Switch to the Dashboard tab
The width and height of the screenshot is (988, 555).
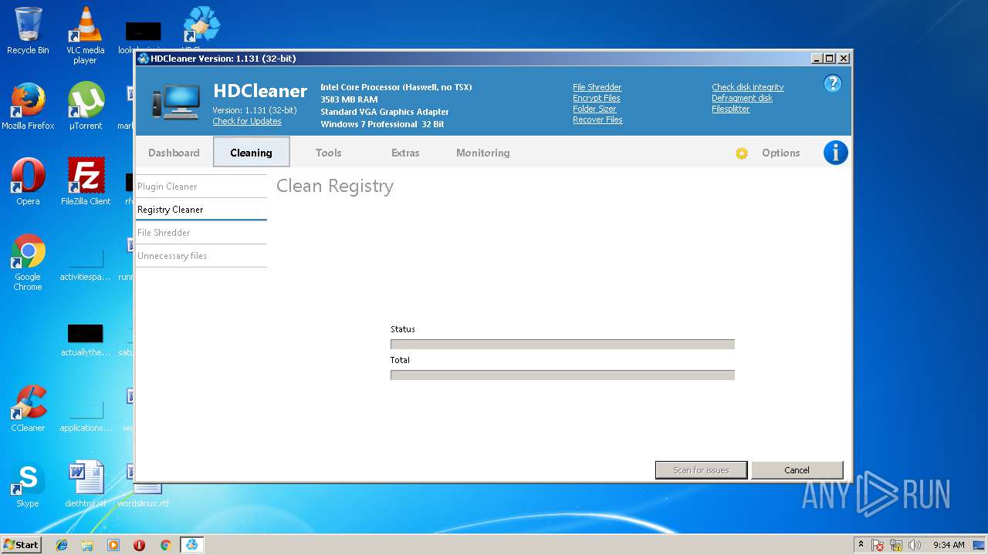(x=174, y=153)
